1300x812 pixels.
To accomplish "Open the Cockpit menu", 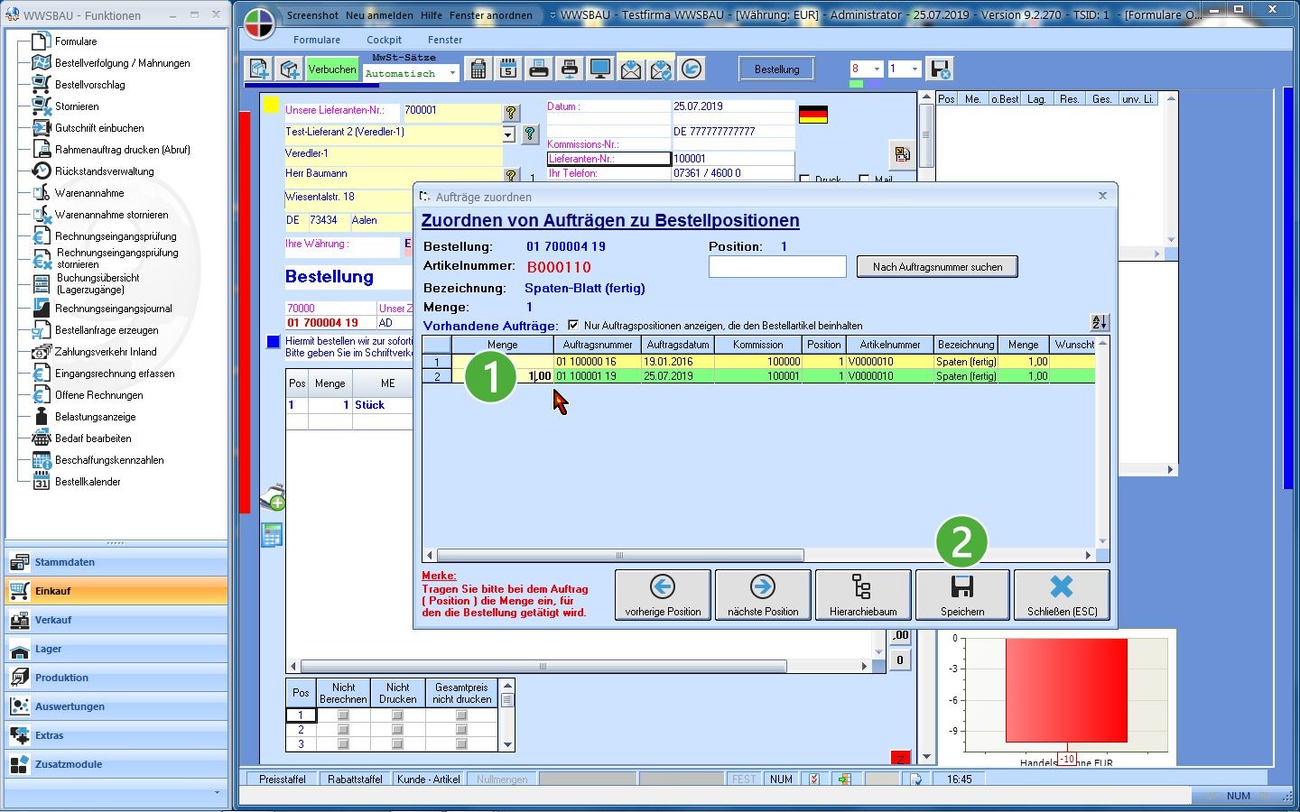I will [x=384, y=40].
